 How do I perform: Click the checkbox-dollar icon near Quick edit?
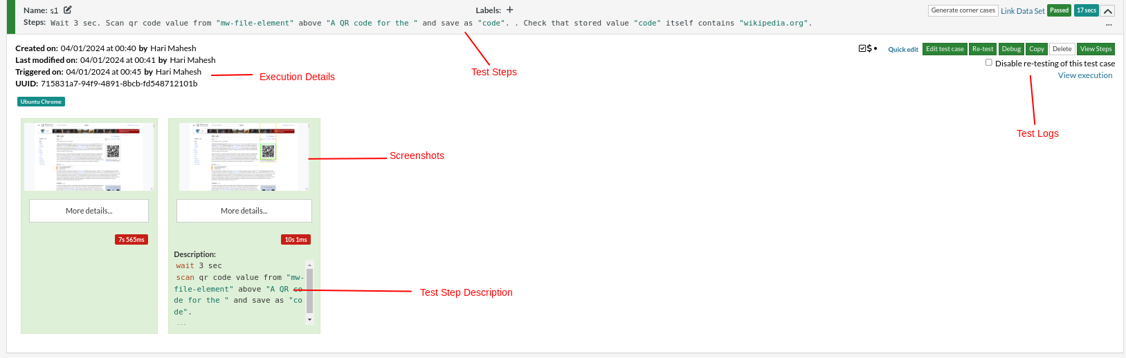coord(865,49)
